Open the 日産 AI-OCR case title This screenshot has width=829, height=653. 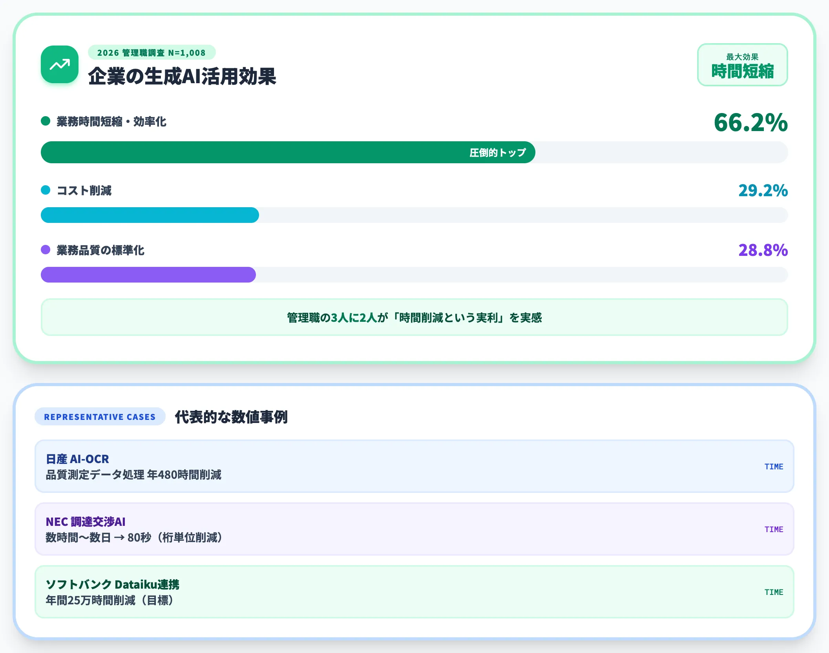coord(77,459)
